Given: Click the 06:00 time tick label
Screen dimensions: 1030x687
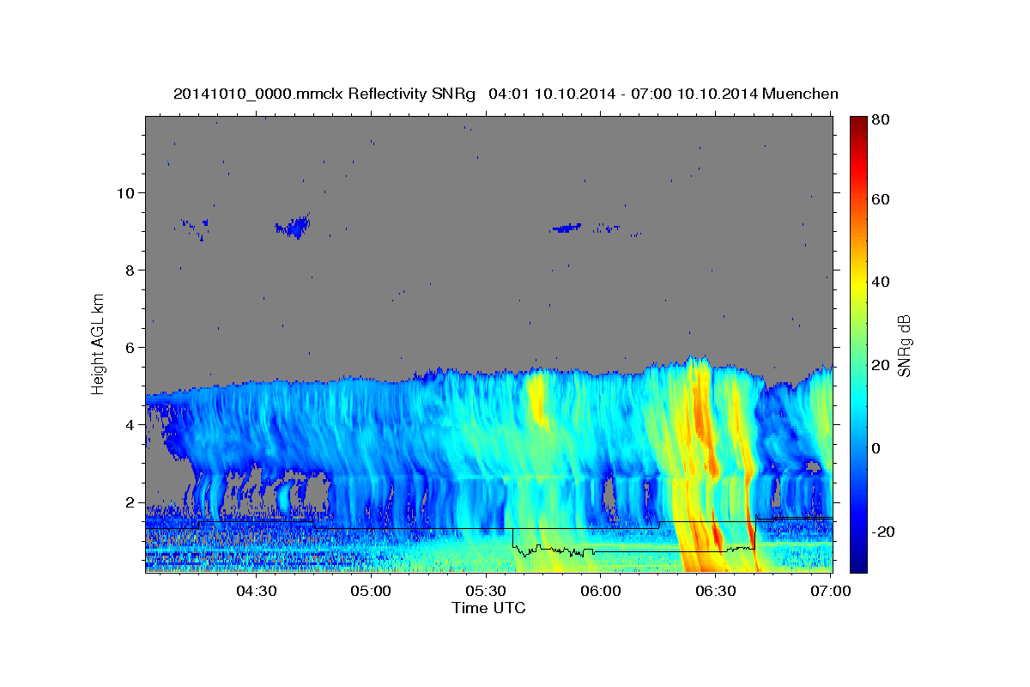Looking at the screenshot, I should point(601,592).
